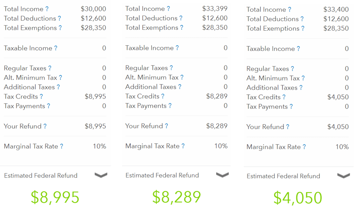Image resolution: width=358 pixels, height=213 pixels.
Task: Collapse the third Estimated Federal Refund section
Action: tap(343, 176)
